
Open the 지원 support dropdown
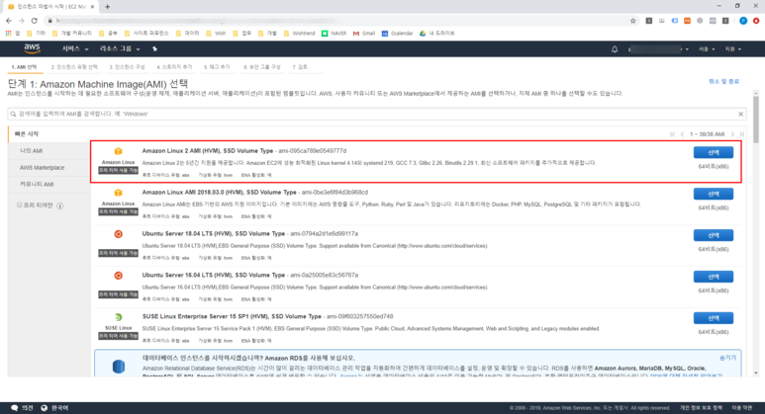(732, 48)
